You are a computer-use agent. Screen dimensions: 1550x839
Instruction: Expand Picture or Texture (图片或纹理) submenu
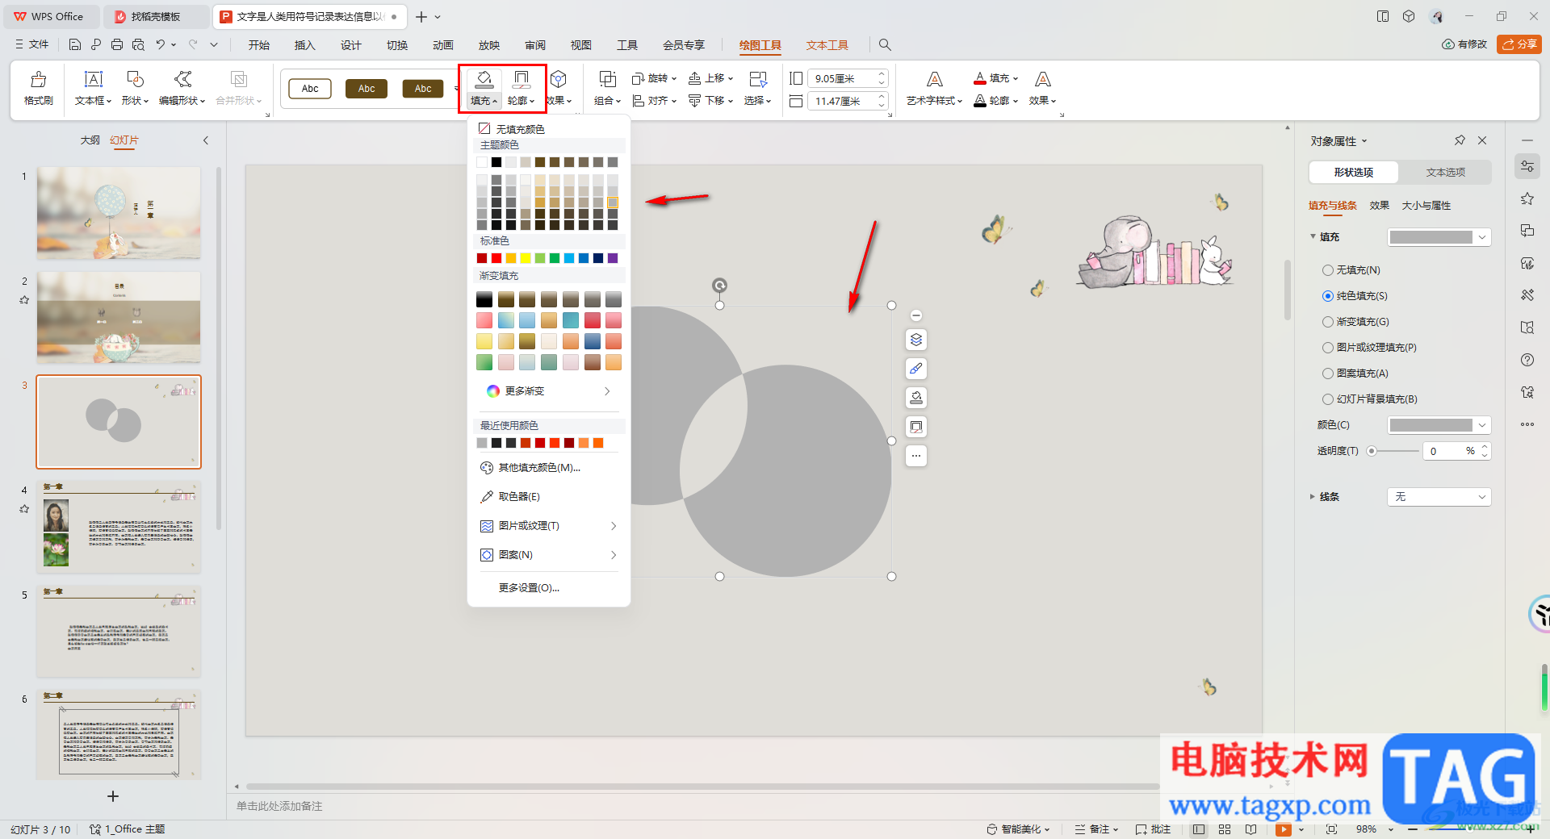(549, 526)
